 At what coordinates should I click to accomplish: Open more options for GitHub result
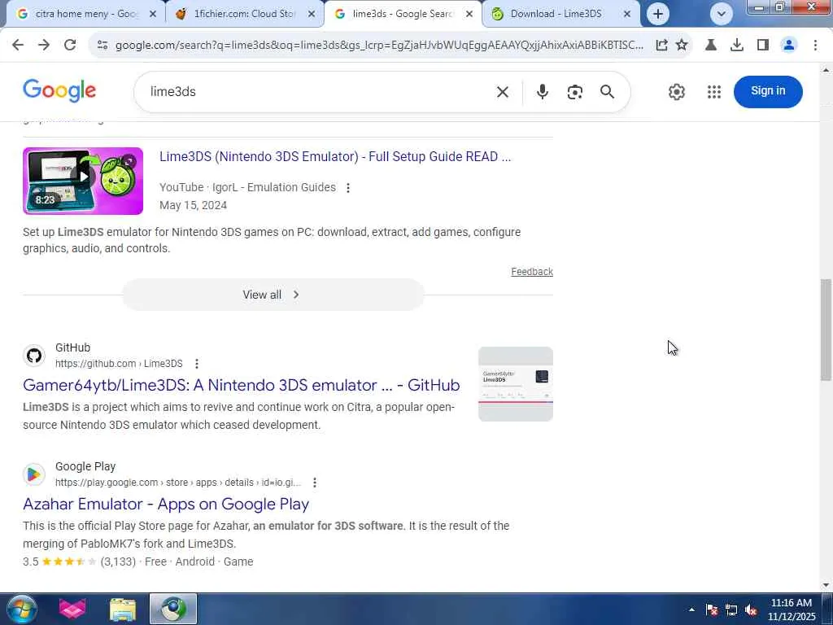(197, 364)
